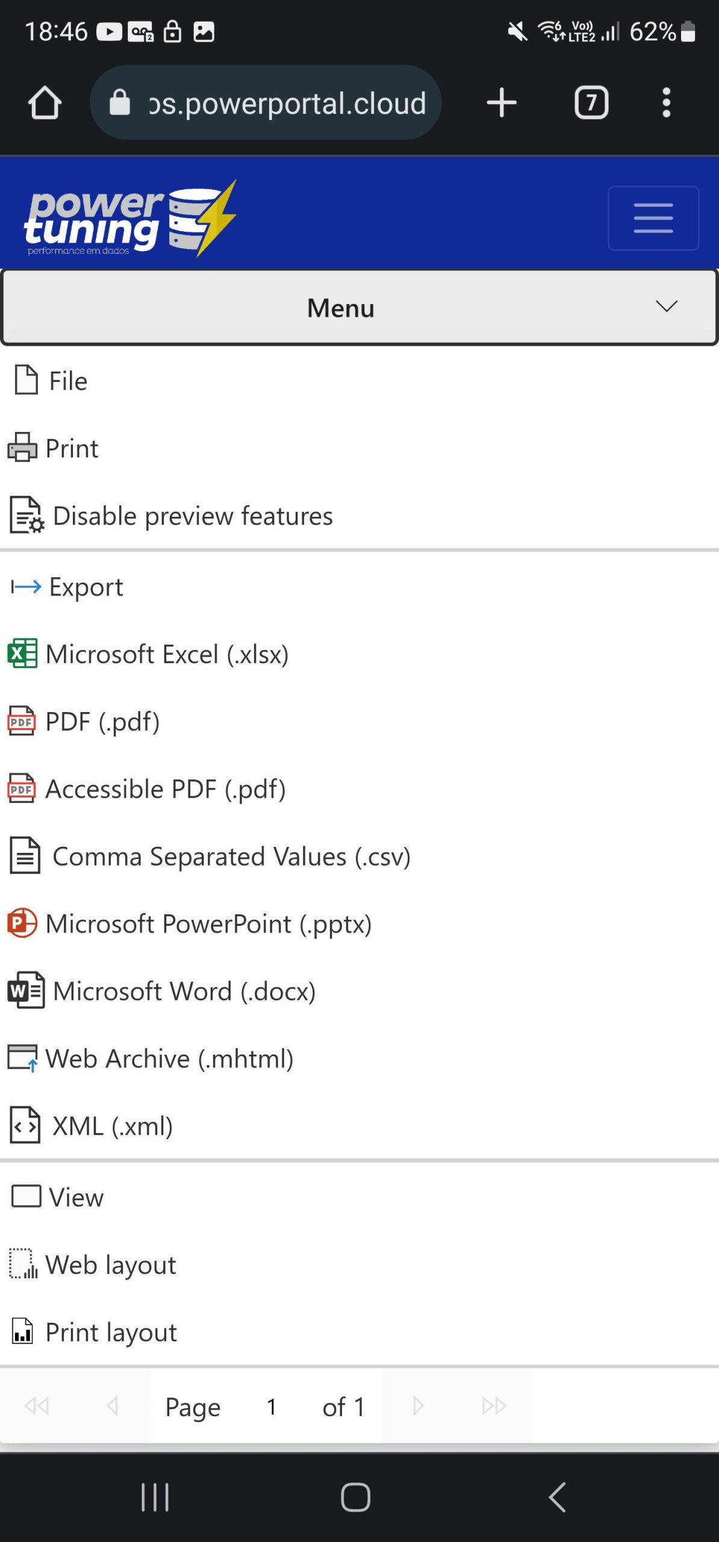The height and width of the screenshot is (1542, 719).
Task: Open a new browser tab
Action: [x=501, y=102]
